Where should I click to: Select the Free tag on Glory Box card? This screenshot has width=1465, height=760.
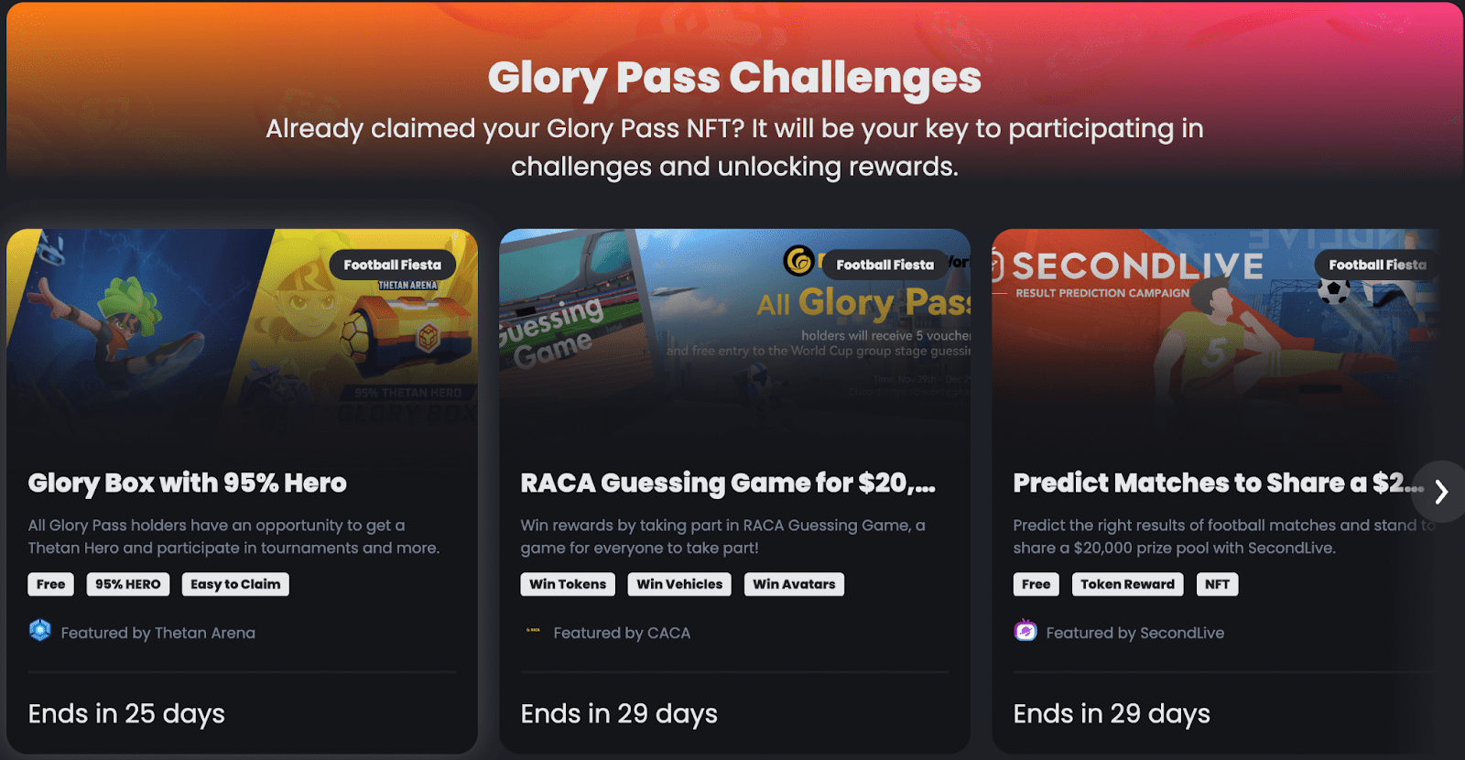pos(50,584)
